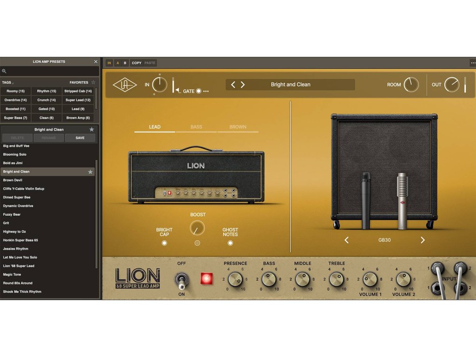Unstar Bright and Clean in preset list
This screenshot has height=357, width=476.
pos(90,172)
